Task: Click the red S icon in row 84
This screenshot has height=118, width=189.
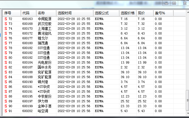Action: [6, 77]
